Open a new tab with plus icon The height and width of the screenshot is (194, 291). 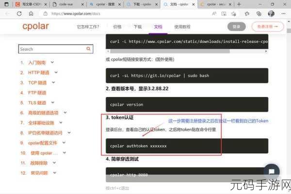(x=239, y=4)
